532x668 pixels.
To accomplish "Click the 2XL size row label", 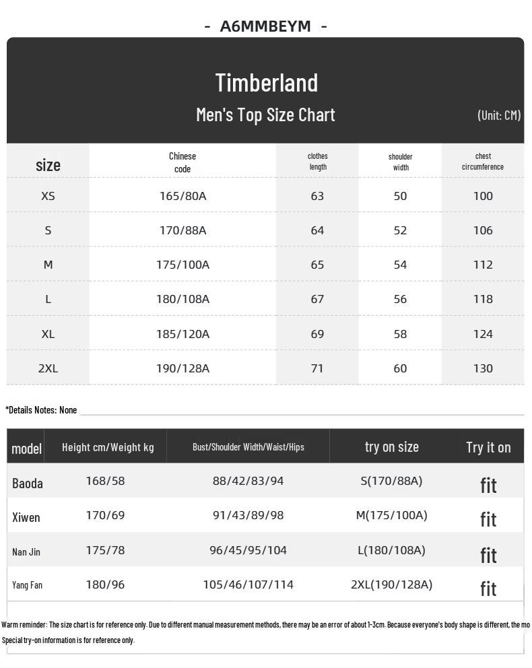I will point(48,368).
